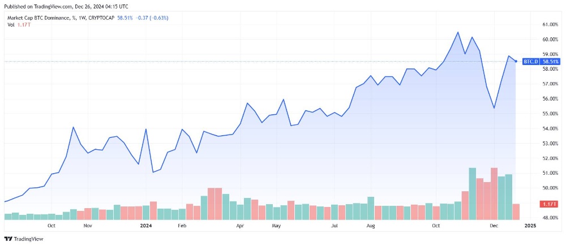This screenshot has width=566, height=246.
Task: Click the leftmost Oct time axis label
Action: coord(52,226)
